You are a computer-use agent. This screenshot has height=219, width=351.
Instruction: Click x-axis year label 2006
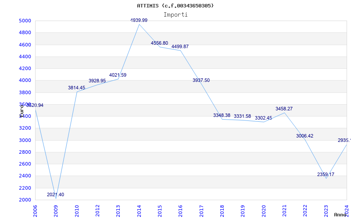coord(35,211)
